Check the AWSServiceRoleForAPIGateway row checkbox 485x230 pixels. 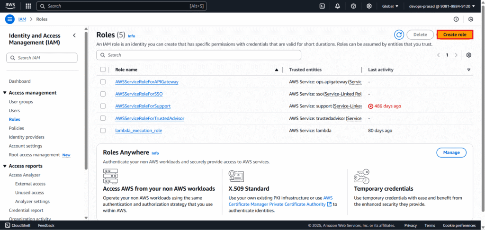(x=103, y=82)
